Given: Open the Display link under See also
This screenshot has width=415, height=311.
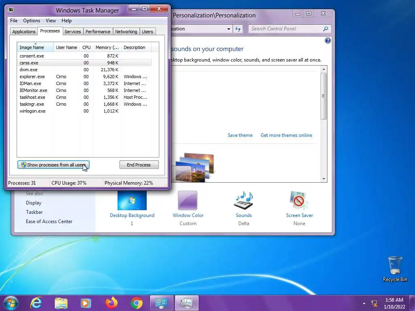Looking at the screenshot, I should coord(34,203).
